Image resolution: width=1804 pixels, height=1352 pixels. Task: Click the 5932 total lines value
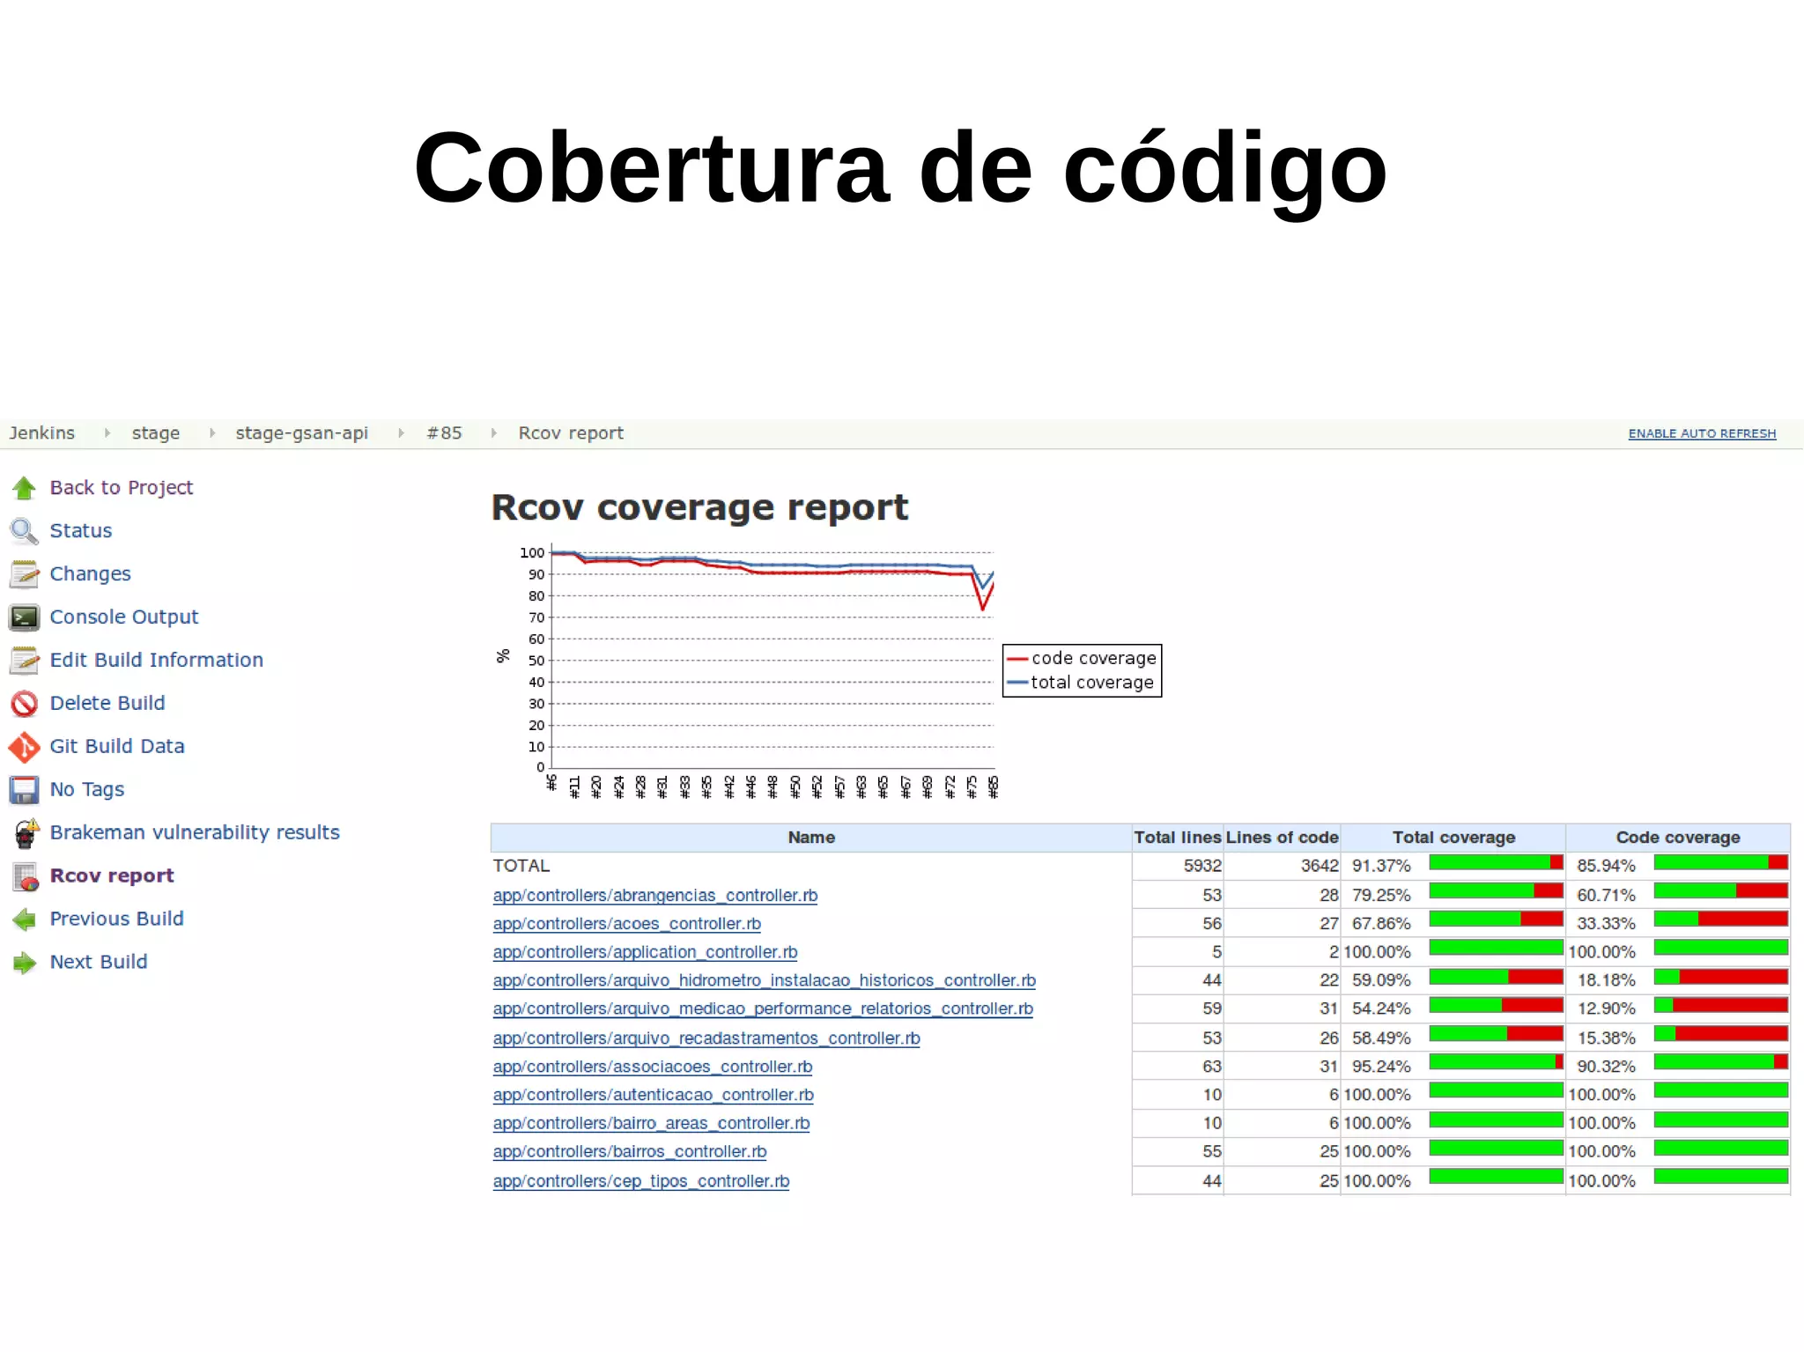(1202, 867)
